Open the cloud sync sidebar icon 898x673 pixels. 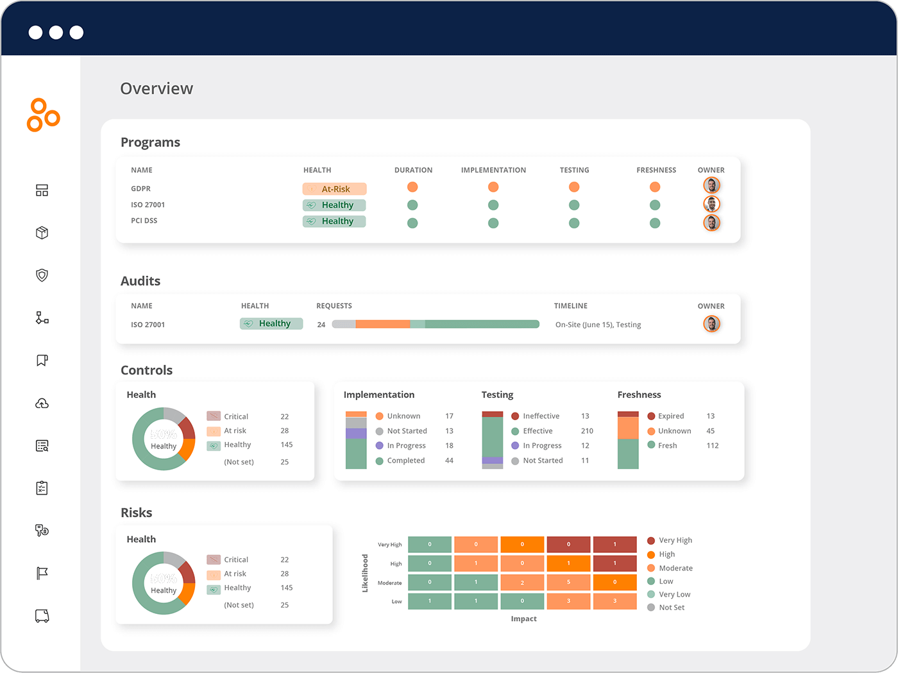click(41, 403)
